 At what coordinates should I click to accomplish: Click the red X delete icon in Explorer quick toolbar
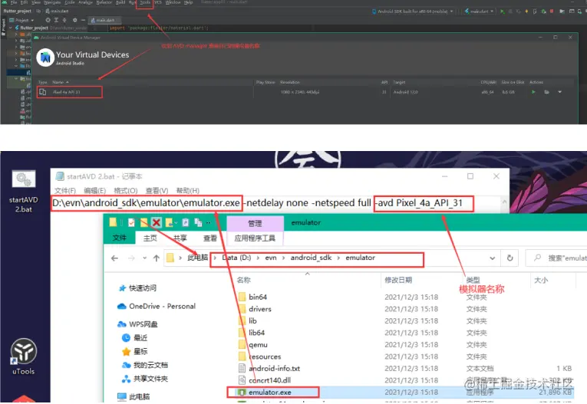pos(156,222)
